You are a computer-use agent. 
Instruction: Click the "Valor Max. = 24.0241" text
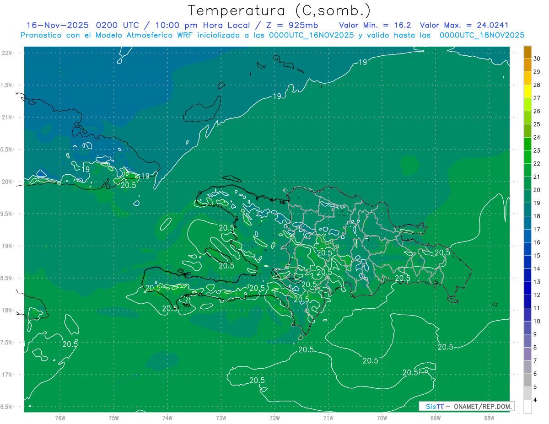pos(464,25)
